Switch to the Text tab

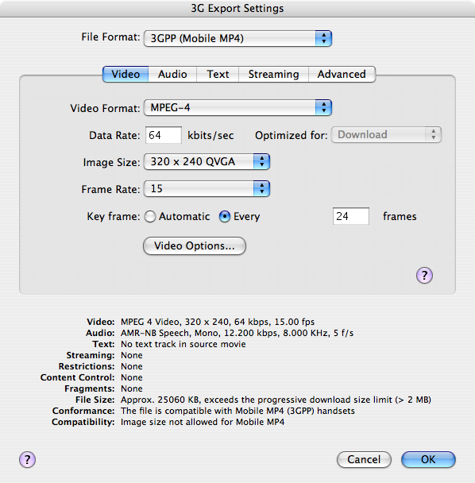tap(218, 74)
